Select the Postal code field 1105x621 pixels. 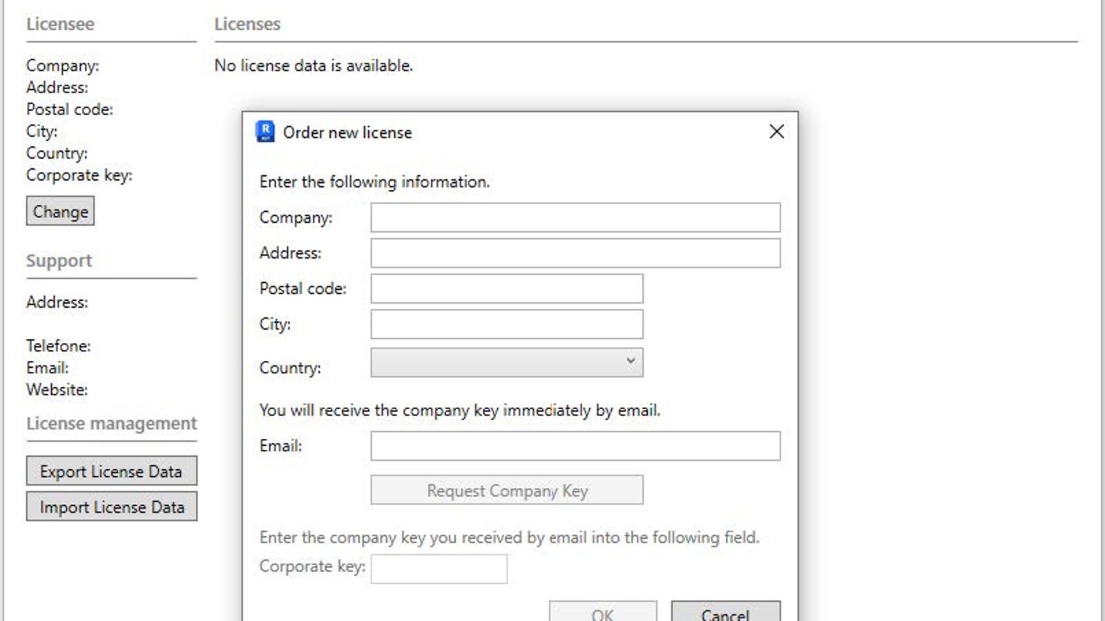[x=506, y=289]
